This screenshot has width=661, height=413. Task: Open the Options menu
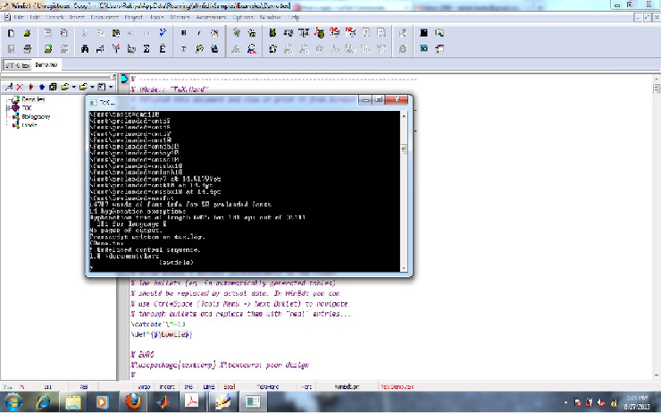[243, 17]
